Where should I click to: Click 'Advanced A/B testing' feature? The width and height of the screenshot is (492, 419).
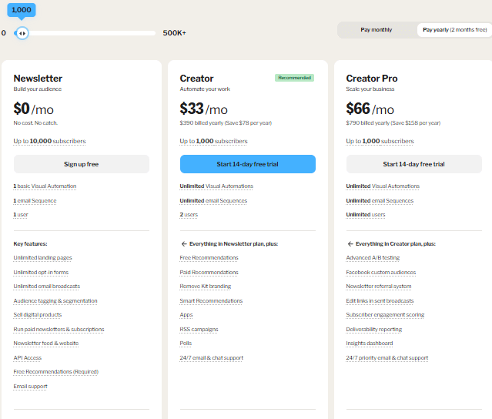coord(373,258)
